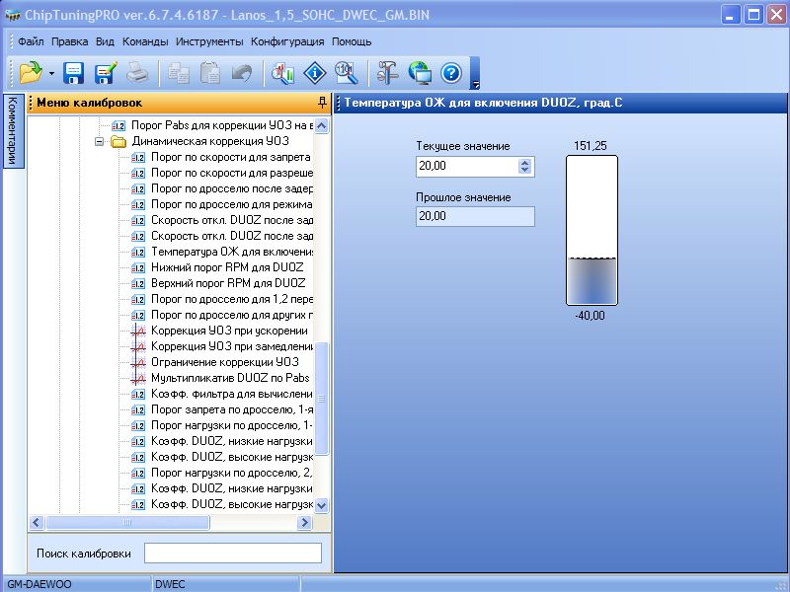Open the Конфигурация menu
790x592 pixels.
point(287,41)
